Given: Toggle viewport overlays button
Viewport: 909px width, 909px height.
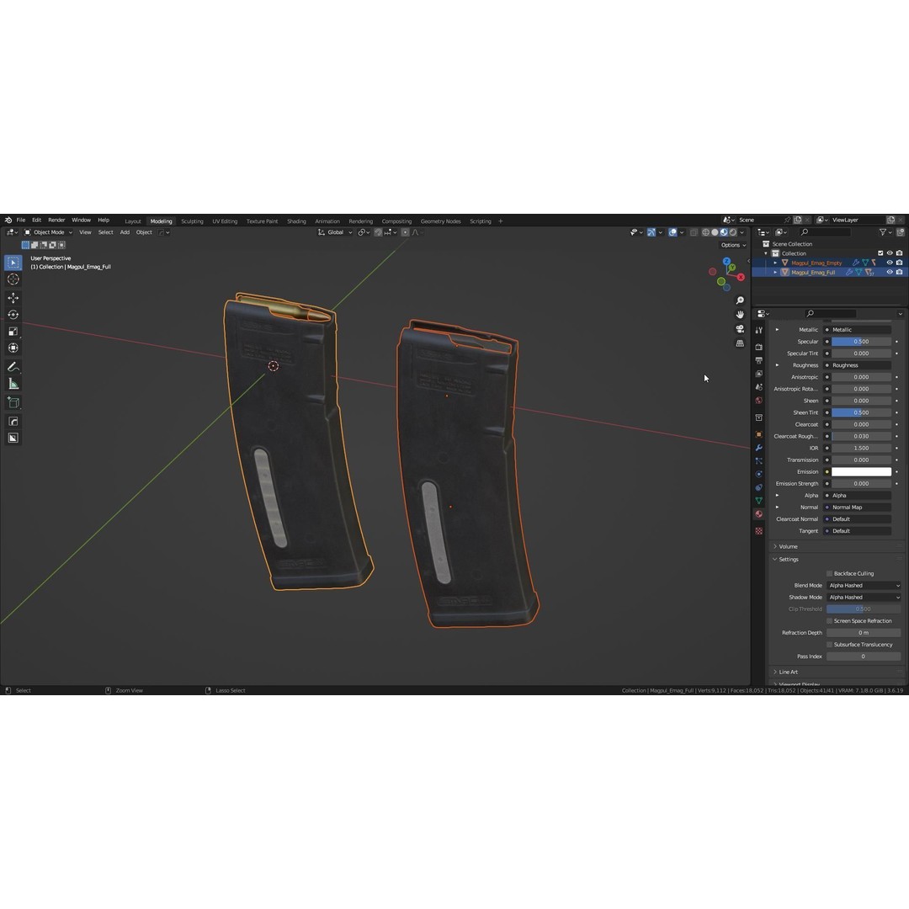Looking at the screenshot, I should tap(672, 232).
